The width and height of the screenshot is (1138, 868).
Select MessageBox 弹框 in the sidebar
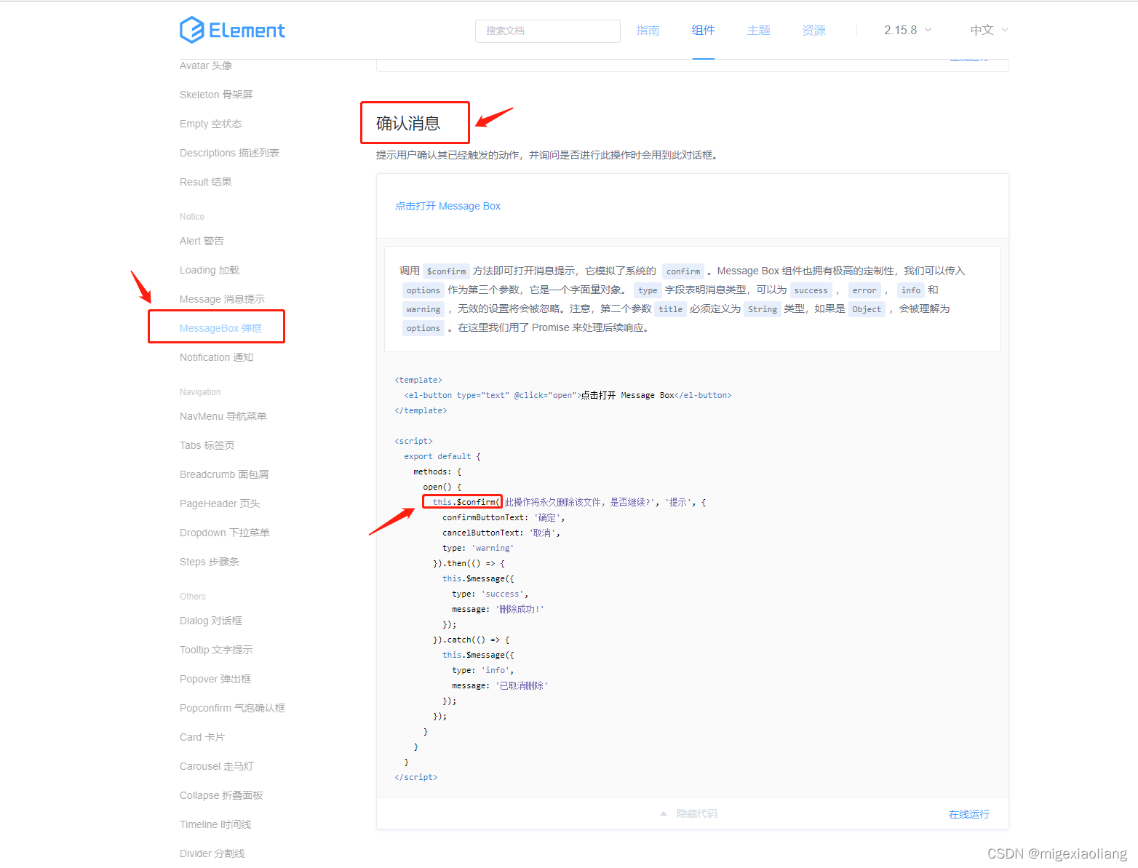click(220, 328)
